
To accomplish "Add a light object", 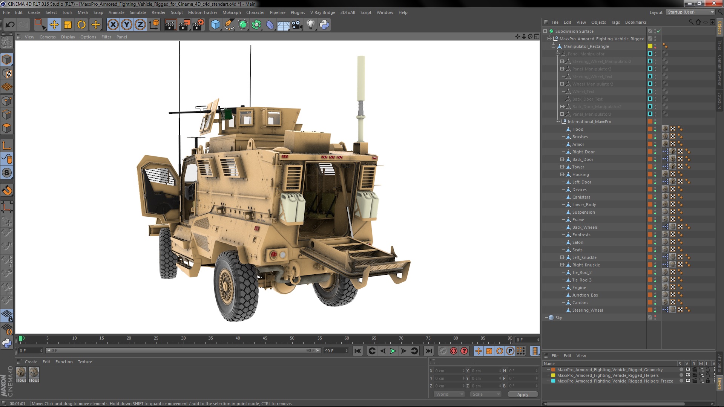I will tap(310, 25).
